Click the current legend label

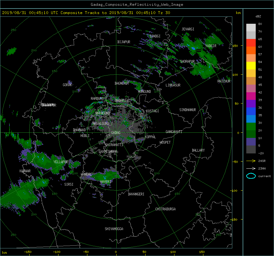coord(265,176)
